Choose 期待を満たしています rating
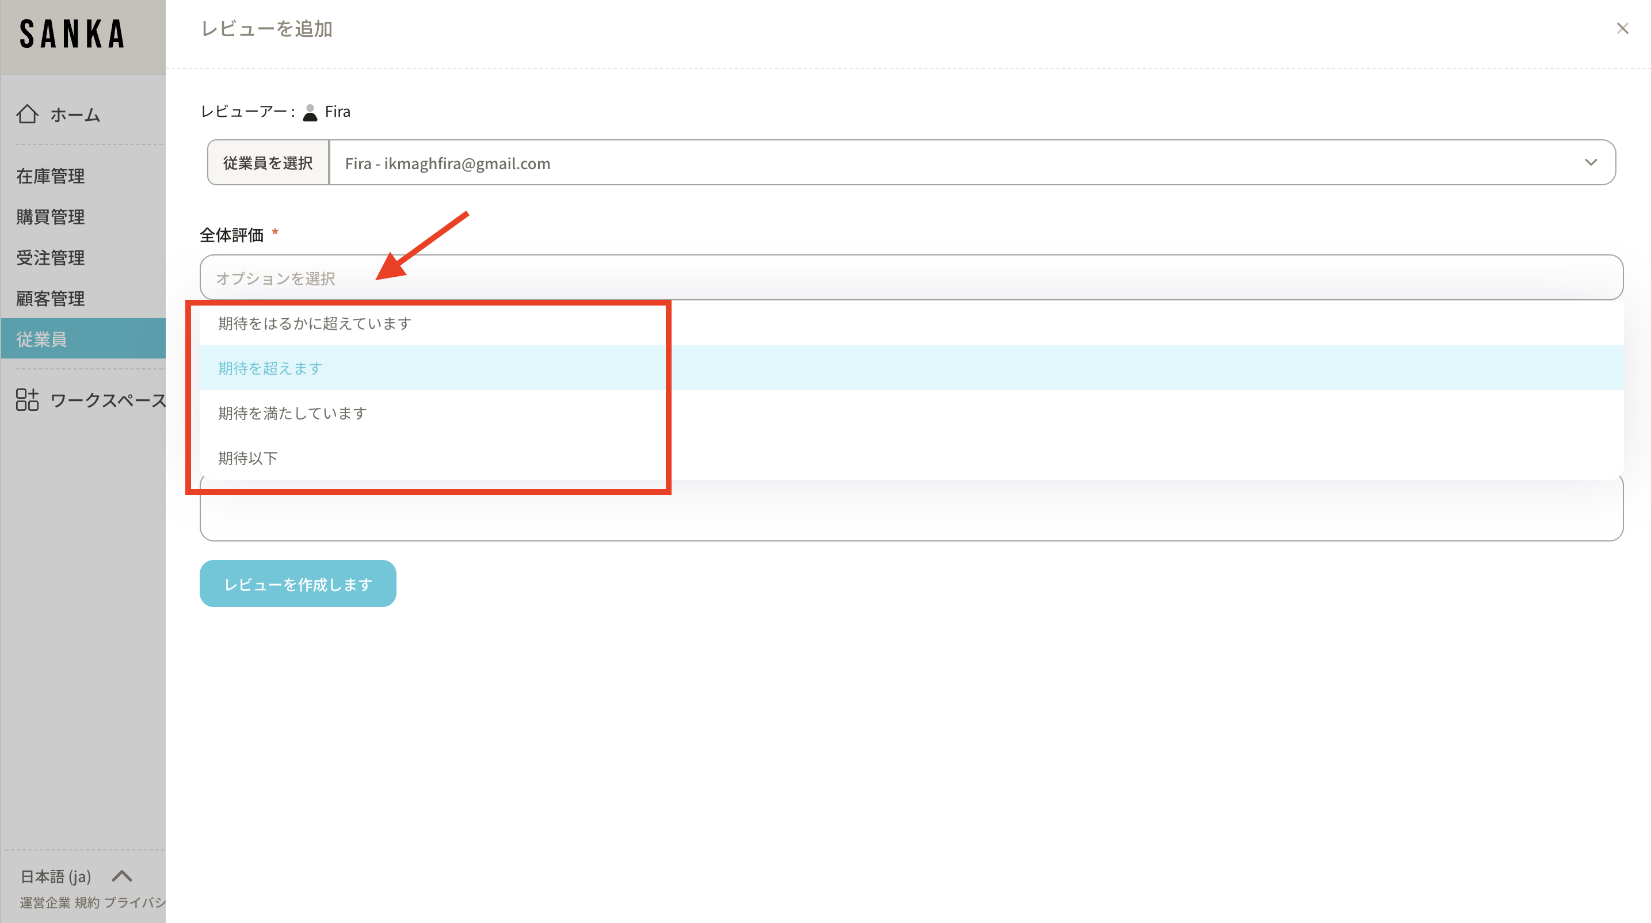This screenshot has width=1651, height=923. (292, 413)
